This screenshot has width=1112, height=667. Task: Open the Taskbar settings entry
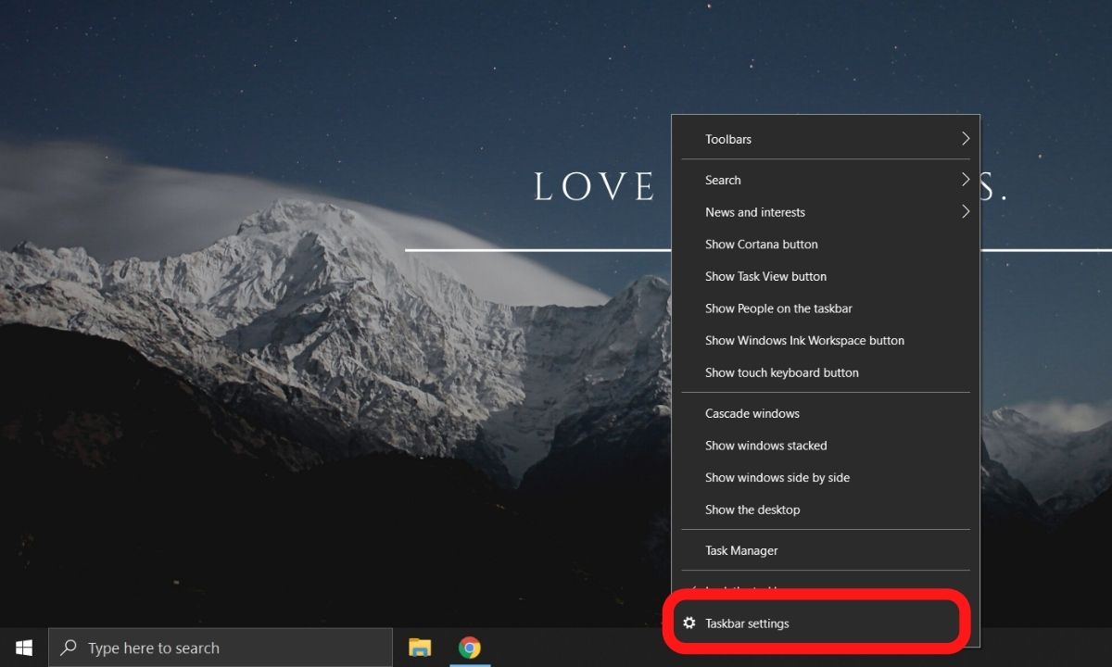[747, 623]
